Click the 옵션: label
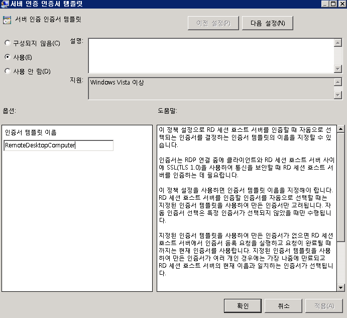Viewport: 347px width, 318px height. tap(10, 110)
